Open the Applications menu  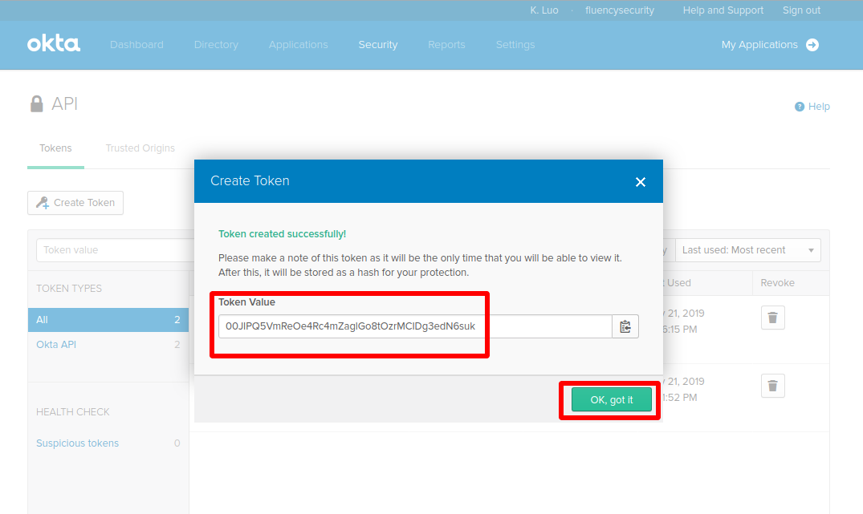[x=299, y=45]
